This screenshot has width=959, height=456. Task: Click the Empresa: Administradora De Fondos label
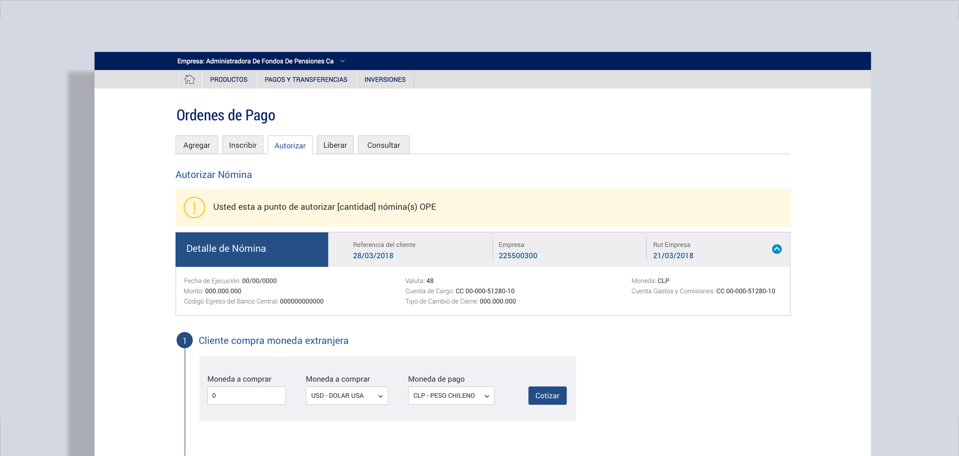point(255,61)
